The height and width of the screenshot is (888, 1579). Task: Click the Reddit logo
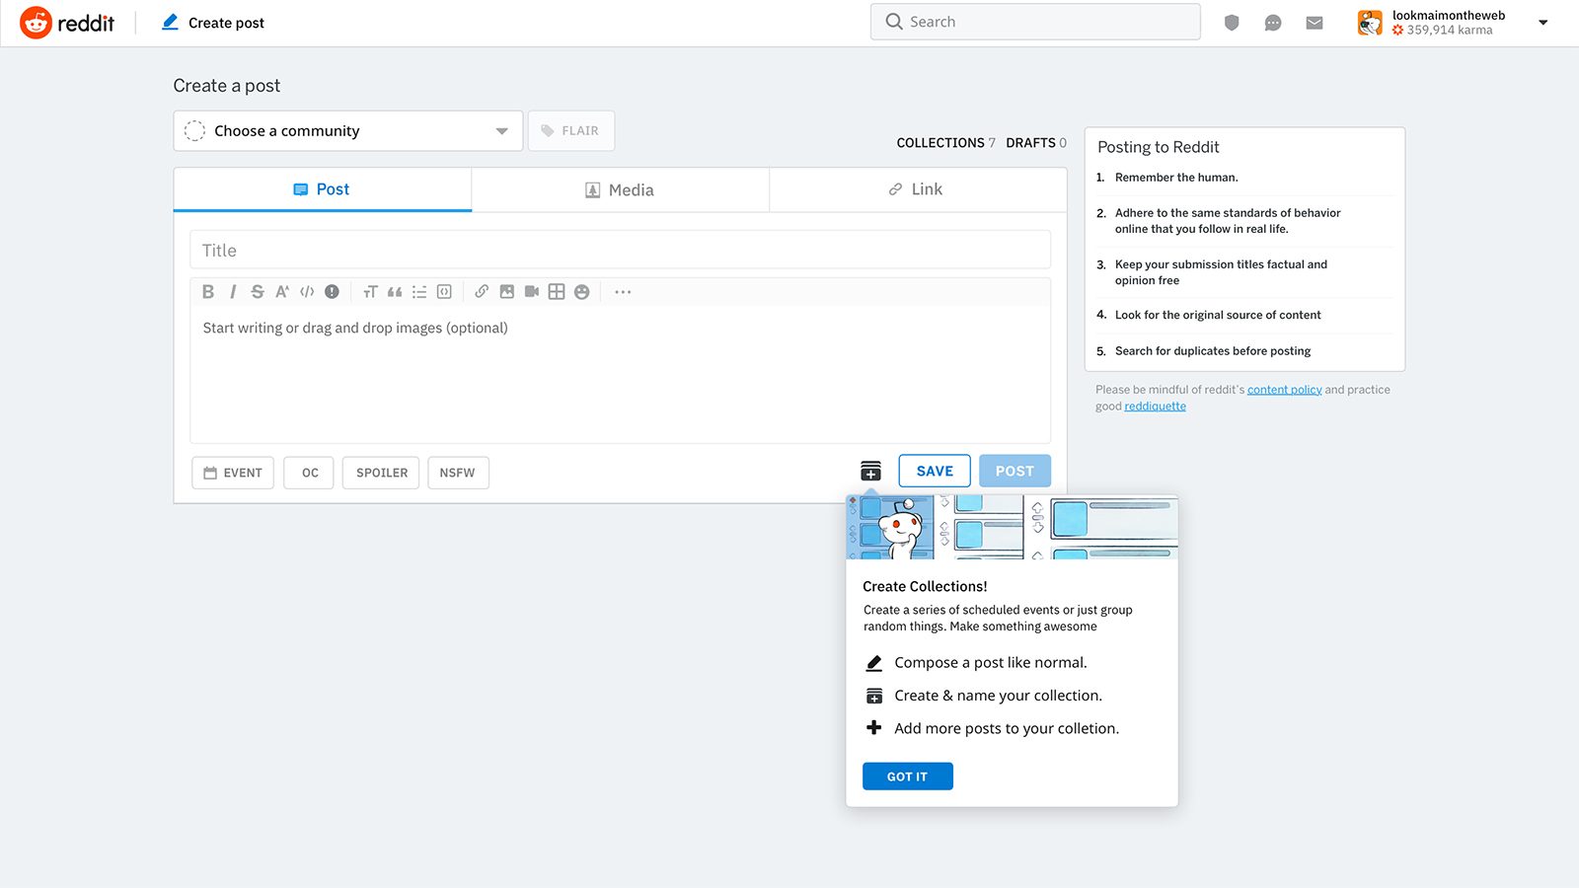[x=67, y=23]
